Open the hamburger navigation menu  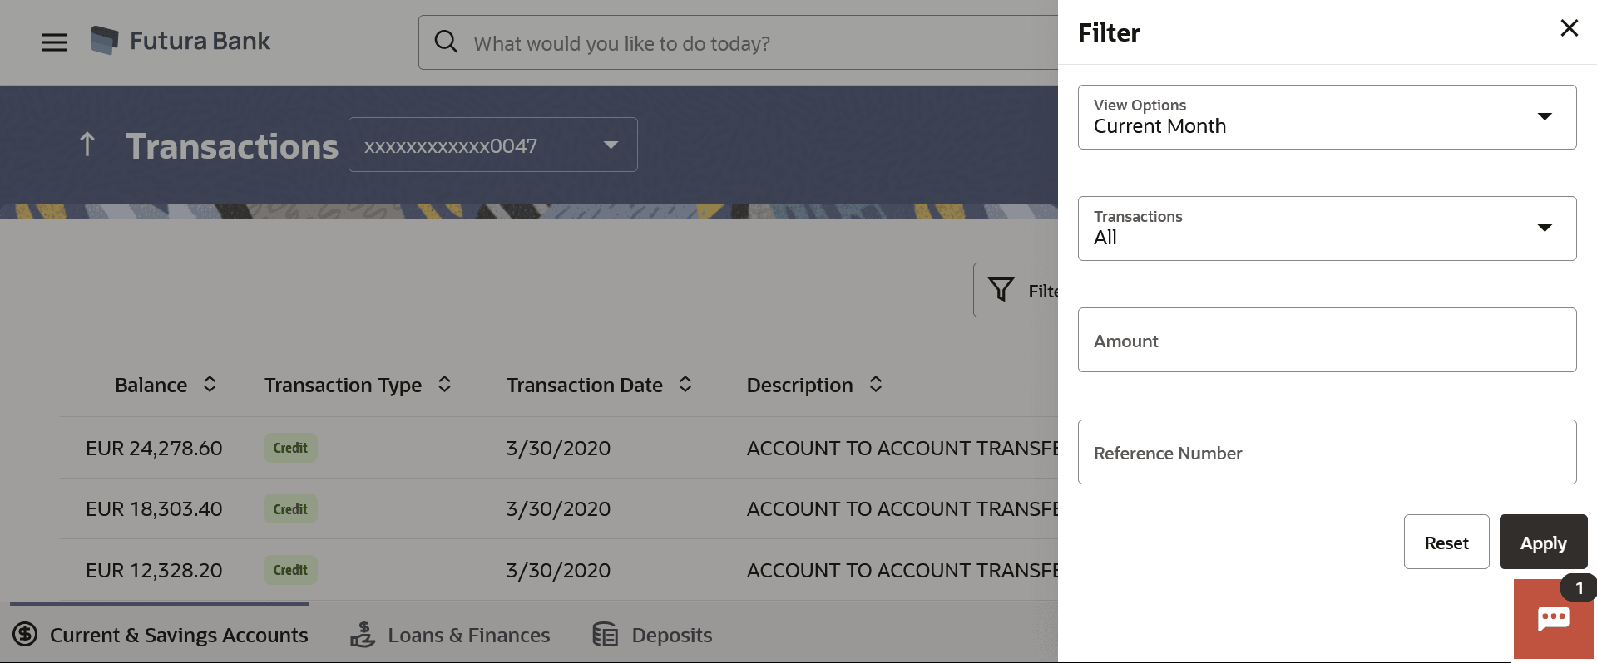pyautogui.click(x=55, y=42)
